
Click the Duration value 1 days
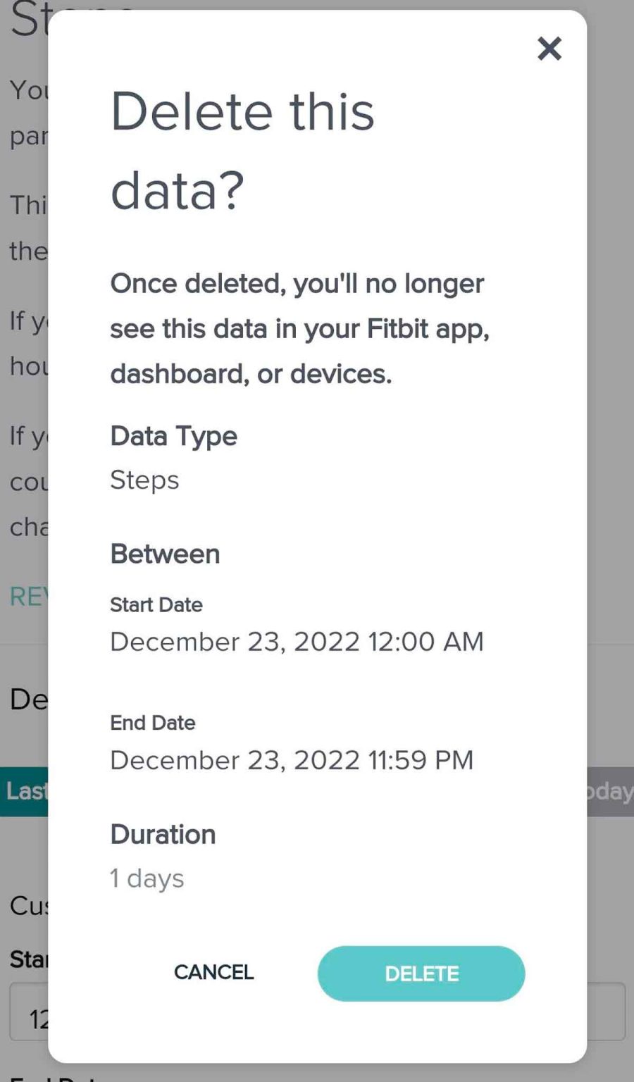point(147,878)
